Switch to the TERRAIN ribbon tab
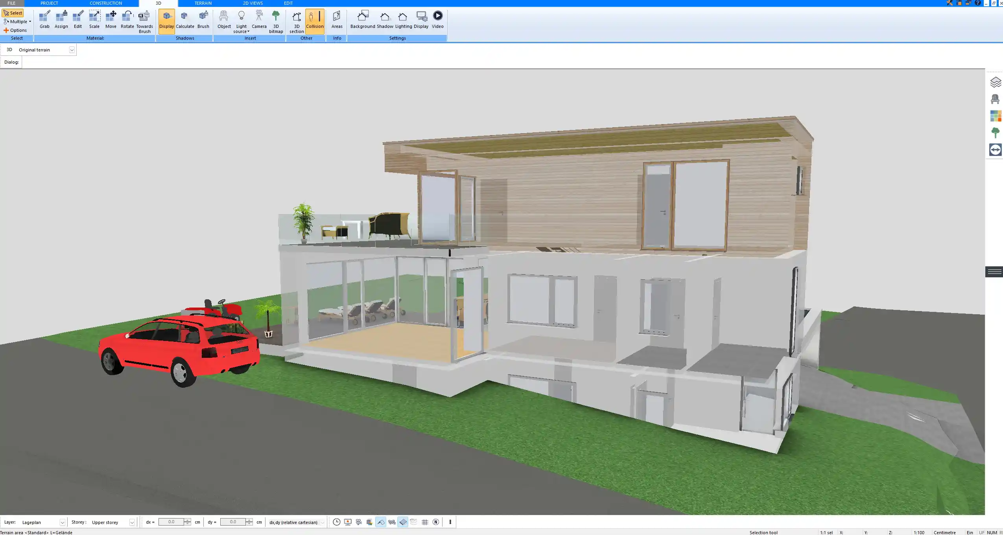This screenshot has width=1003, height=535. [202, 3]
